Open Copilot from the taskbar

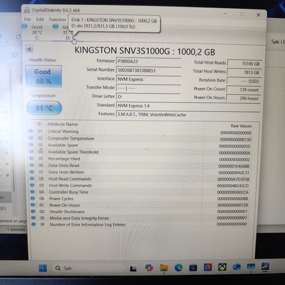[x=149, y=268]
